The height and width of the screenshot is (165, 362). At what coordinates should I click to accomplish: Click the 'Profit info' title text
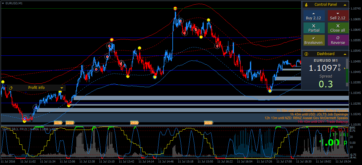(x=36, y=88)
